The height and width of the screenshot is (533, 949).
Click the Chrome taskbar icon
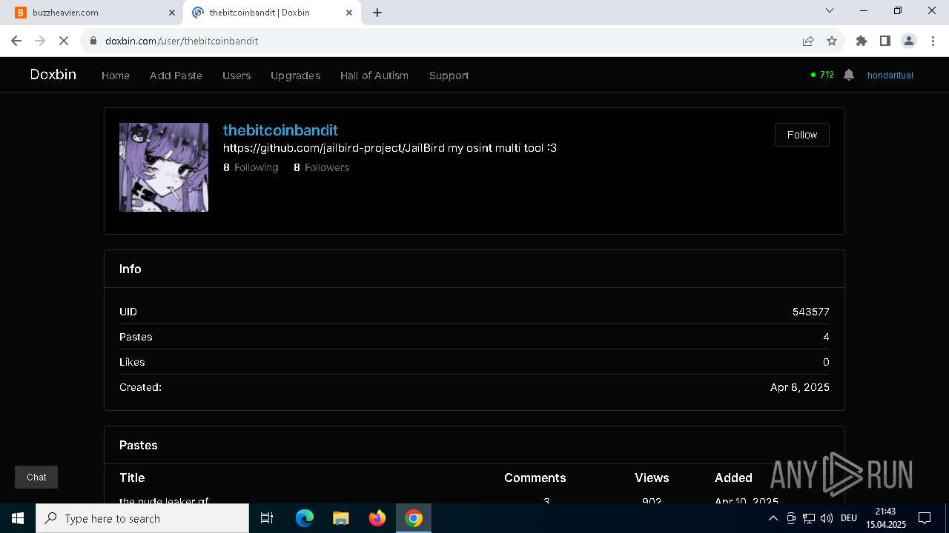(x=414, y=518)
